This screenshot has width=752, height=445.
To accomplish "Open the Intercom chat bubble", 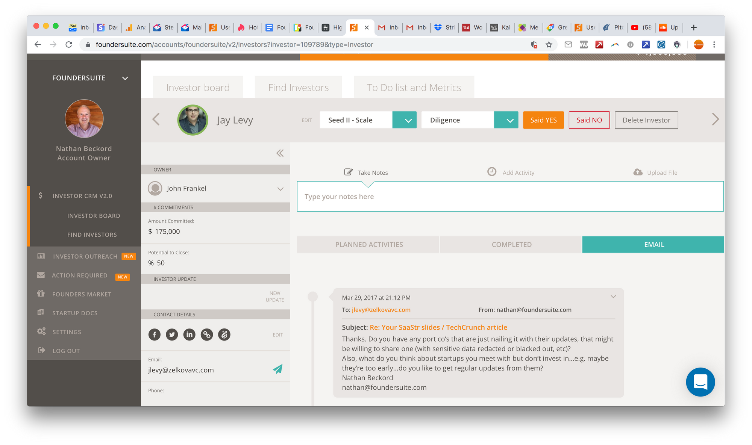I will pyautogui.click(x=700, y=382).
